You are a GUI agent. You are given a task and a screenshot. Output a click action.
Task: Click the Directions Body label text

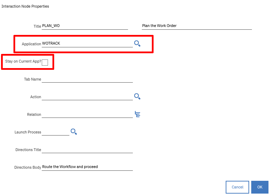[x=28, y=167]
